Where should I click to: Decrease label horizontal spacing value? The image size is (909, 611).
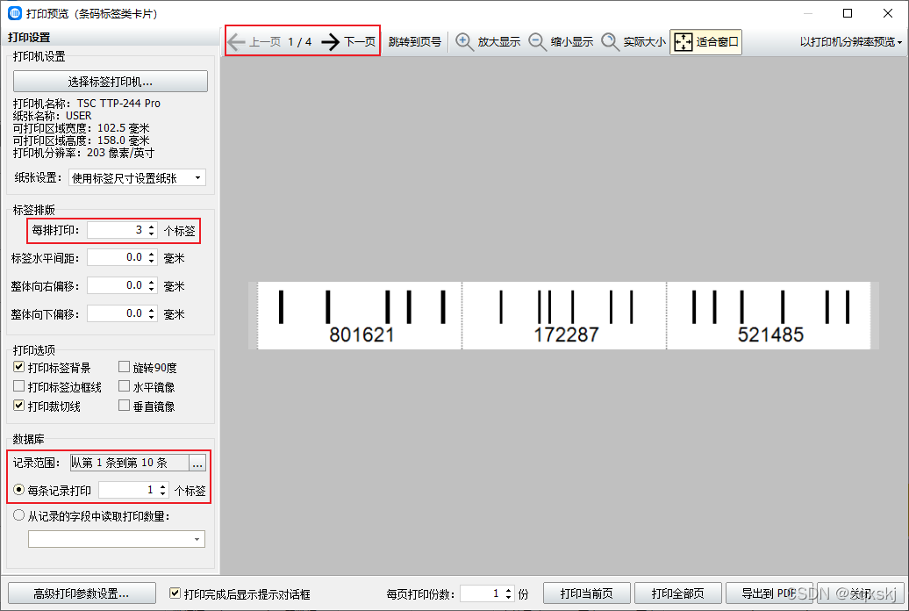click(151, 261)
